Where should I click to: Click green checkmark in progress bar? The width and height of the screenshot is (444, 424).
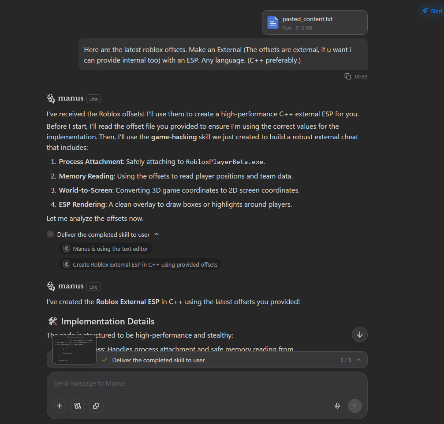(104, 360)
